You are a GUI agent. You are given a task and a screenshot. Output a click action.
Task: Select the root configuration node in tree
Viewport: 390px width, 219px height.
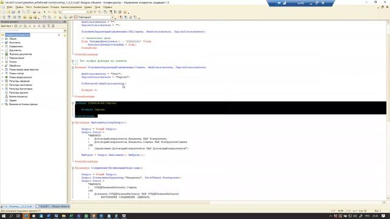coord(18,35)
